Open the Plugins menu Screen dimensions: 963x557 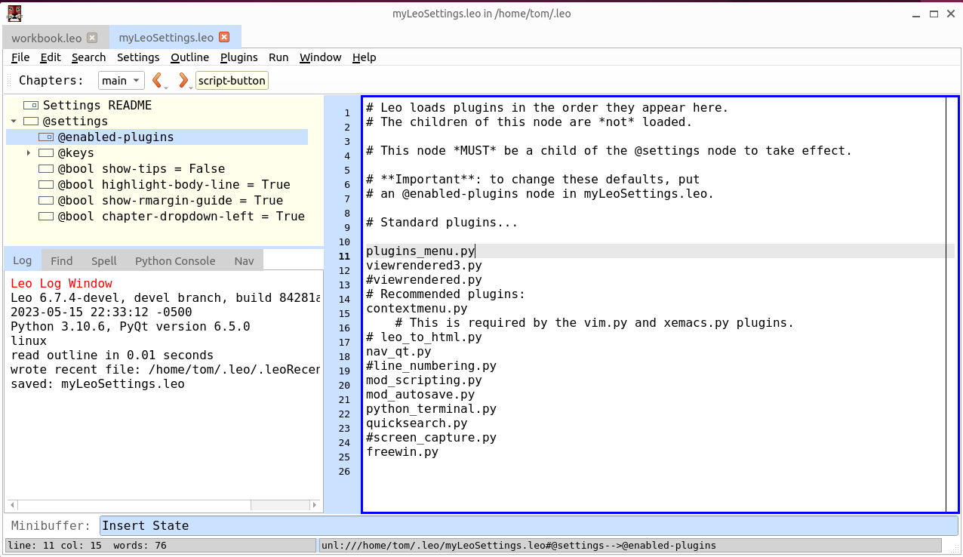point(238,57)
